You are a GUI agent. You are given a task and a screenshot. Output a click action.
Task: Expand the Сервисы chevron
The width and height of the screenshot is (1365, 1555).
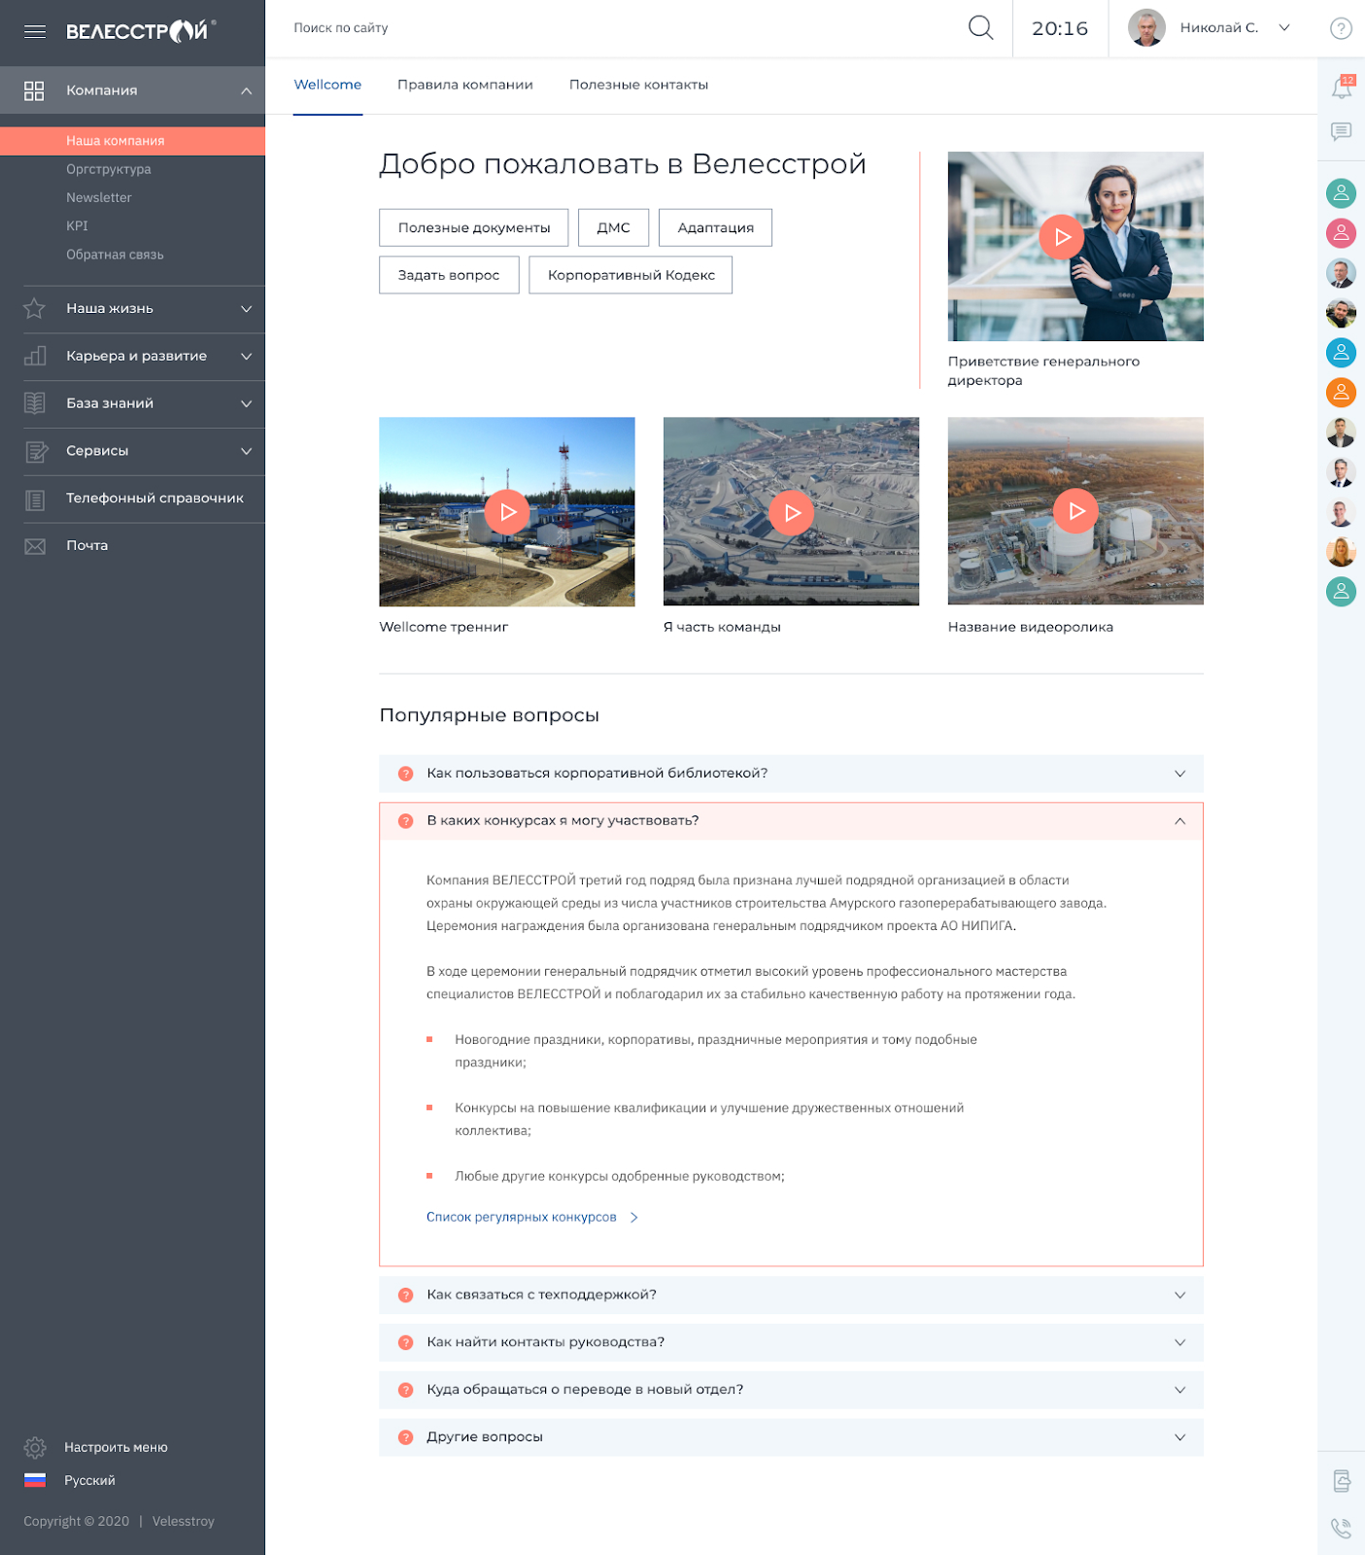coord(247,451)
